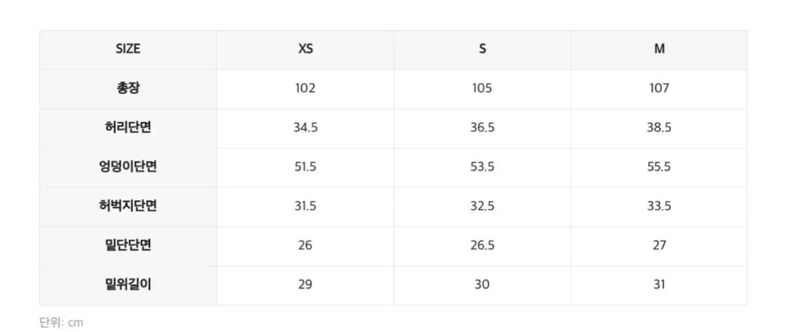Click the 총장 row label
This screenshot has width=787, height=332.
[128, 88]
